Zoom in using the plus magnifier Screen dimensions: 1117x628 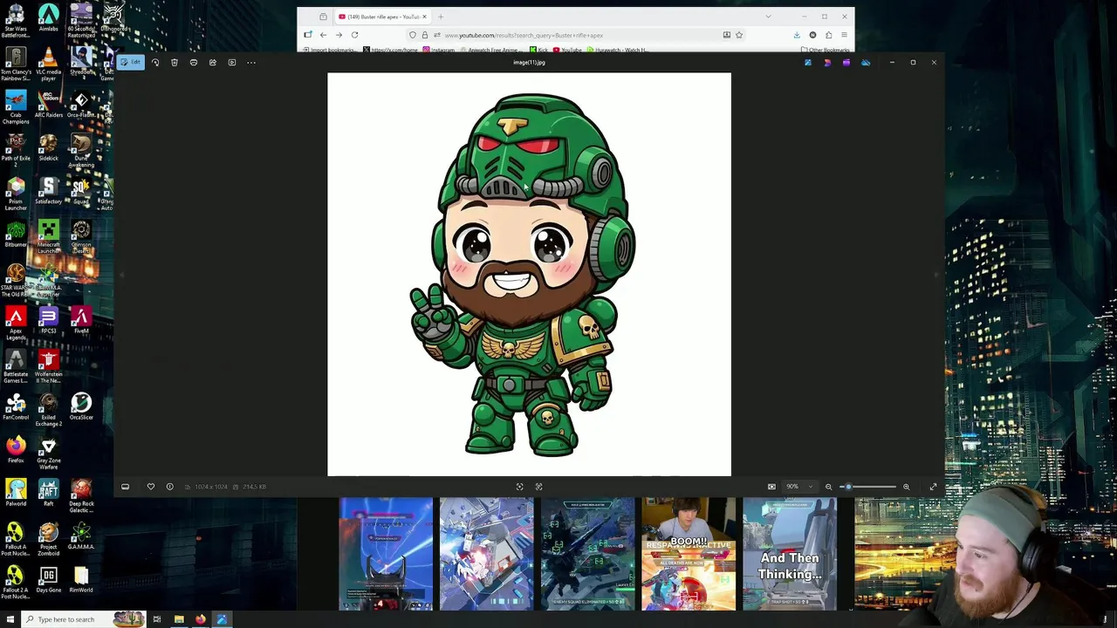(906, 487)
